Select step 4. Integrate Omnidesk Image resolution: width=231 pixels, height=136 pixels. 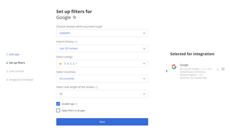pos(19,80)
